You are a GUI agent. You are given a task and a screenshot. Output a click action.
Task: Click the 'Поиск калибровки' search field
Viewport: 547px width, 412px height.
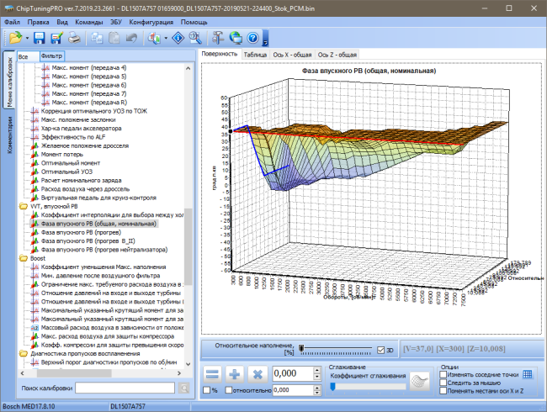pos(125,388)
